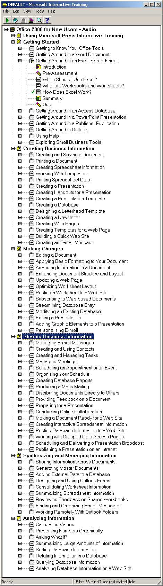
Task: Select How Does Excel Work? topic
Action: click(67, 92)
